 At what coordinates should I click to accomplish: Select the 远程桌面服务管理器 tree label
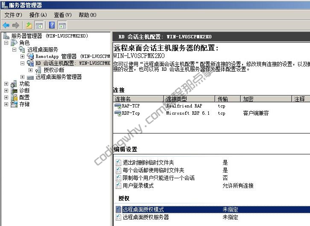pyautogui.click(x=58, y=77)
